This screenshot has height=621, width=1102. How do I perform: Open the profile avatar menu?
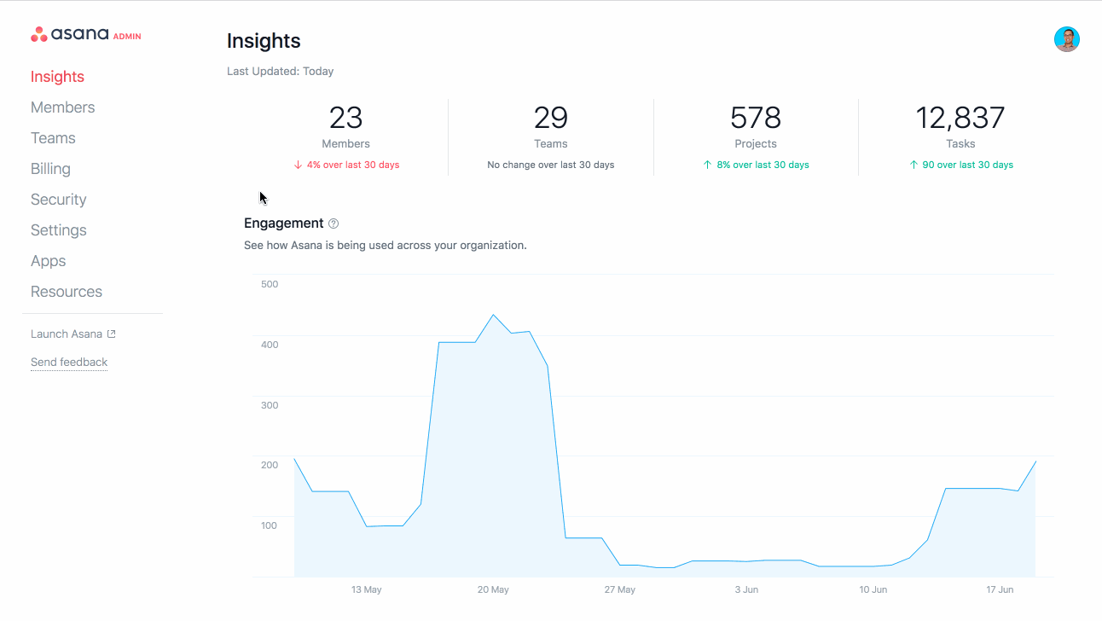tap(1067, 38)
